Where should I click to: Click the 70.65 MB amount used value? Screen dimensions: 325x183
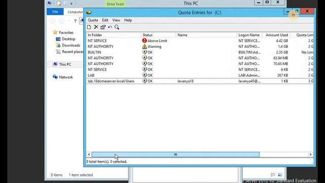coord(281,64)
